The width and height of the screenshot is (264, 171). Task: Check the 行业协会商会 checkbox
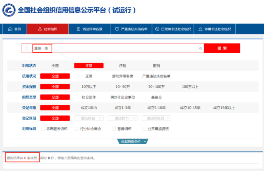[77, 129]
